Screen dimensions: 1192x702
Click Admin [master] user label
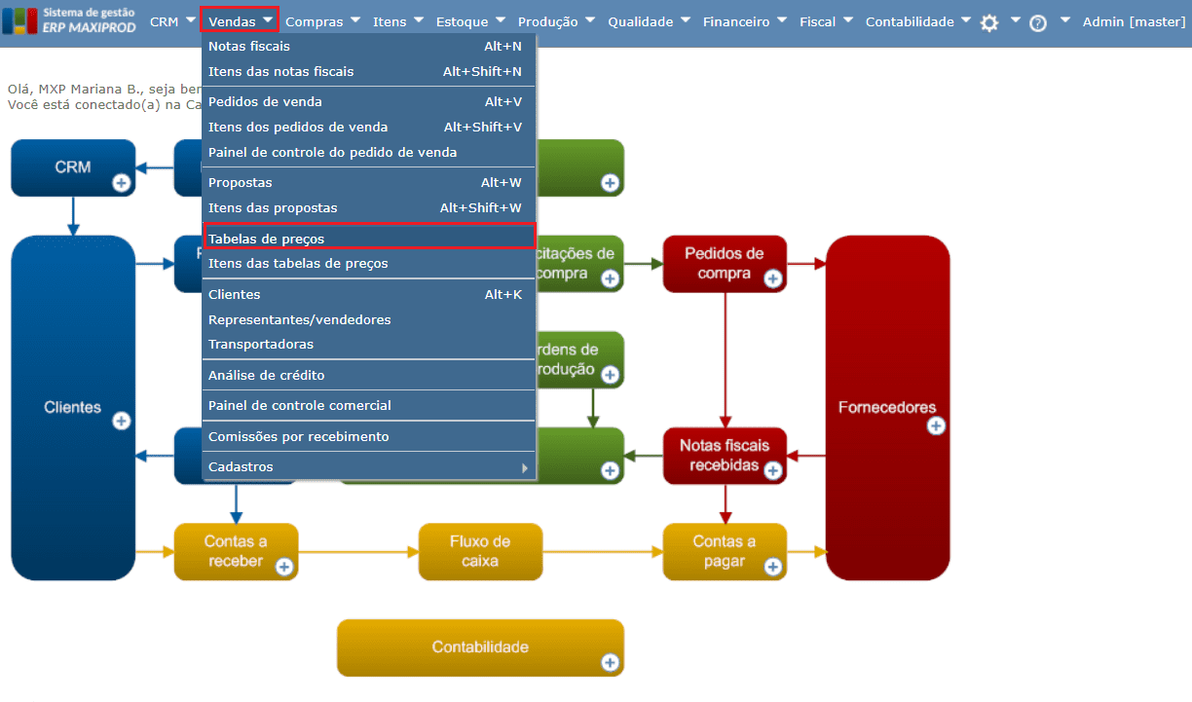[1135, 21]
